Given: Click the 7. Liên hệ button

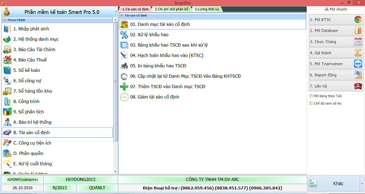Looking at the screenshot, I should pos(336,86).
